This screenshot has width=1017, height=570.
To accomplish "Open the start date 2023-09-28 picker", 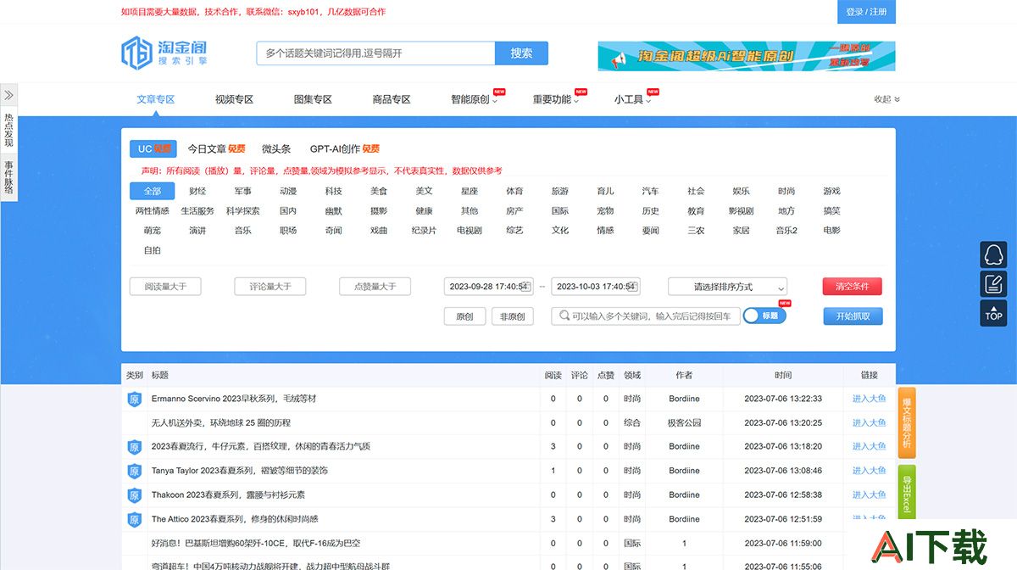I will point(489,287).
